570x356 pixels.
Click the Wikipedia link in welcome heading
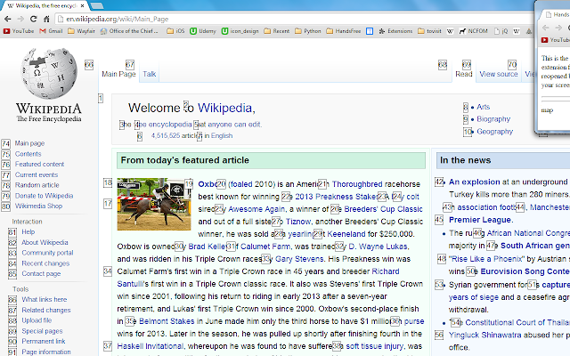pos(224,108)
